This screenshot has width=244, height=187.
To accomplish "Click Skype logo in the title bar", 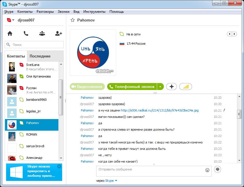I will (x=5, y=4).
